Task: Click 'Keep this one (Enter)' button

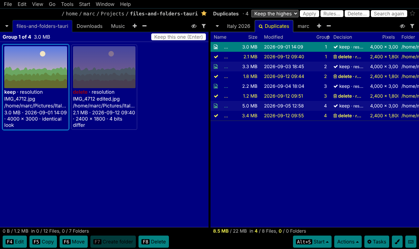Action: 178,37
